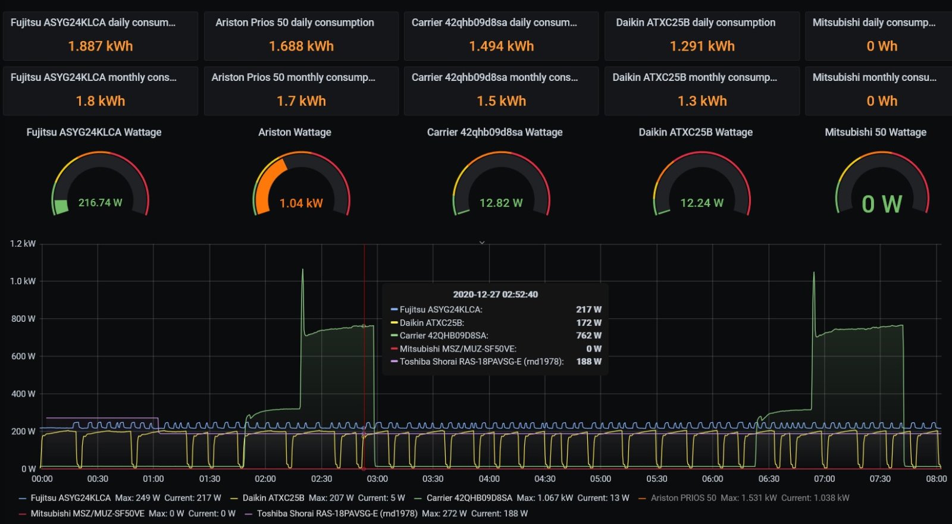
Task: Open the Fujitsu ASYG24KLCA daily consumption panel title
Action: tap(93, 23)
